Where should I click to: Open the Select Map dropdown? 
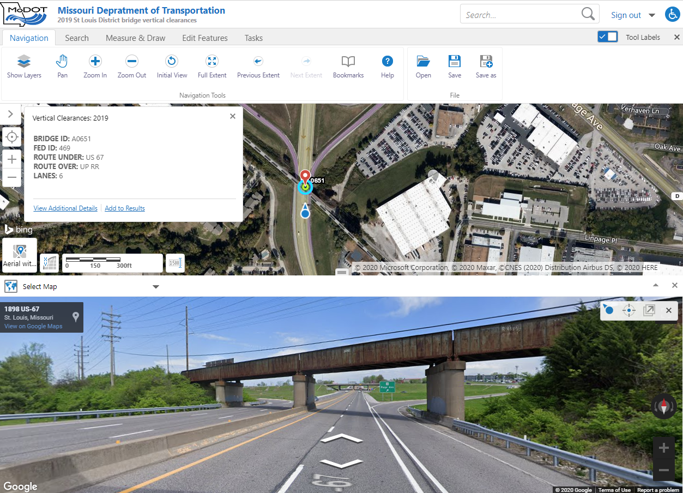[155, 287]
